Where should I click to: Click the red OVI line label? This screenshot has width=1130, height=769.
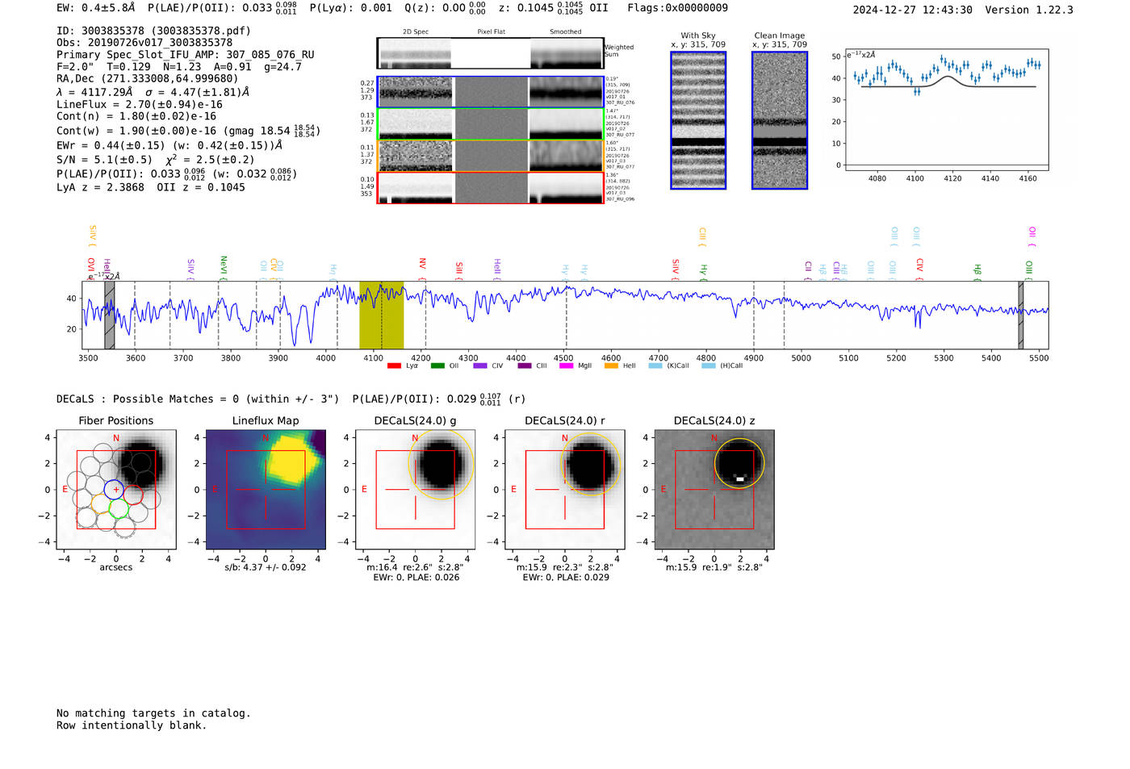coord(91,269)
